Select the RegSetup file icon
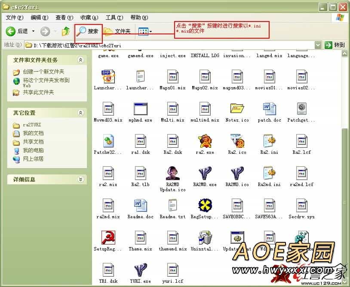 pyautogui.click(x=205, y=205)
